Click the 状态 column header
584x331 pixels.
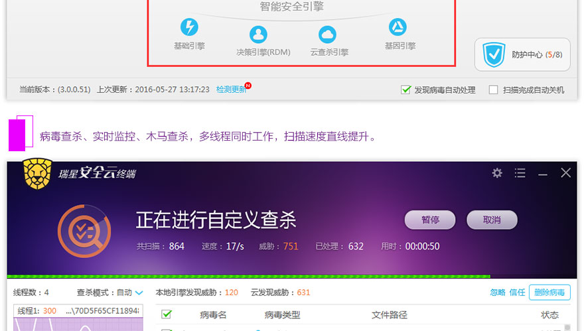[x=549, y=315]
